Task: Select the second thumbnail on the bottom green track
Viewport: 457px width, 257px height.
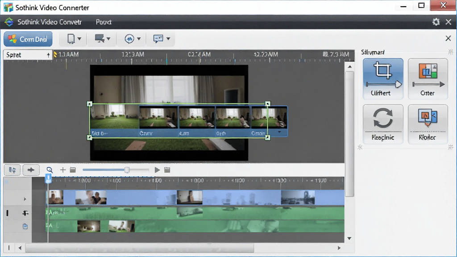Action: (x=121, y=226)
